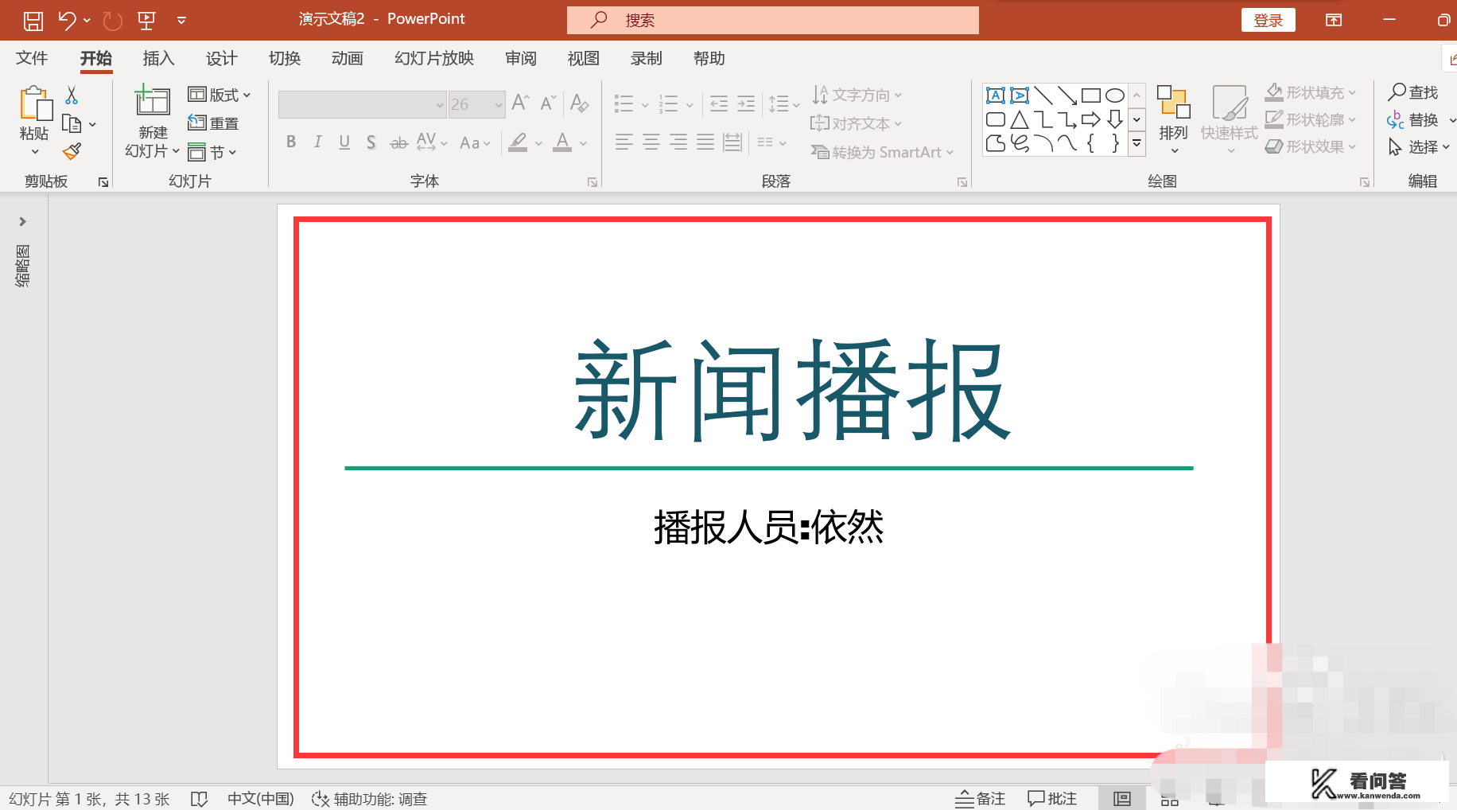Toggle italic formatting
Screen dimensions: 1457x810
317,142
